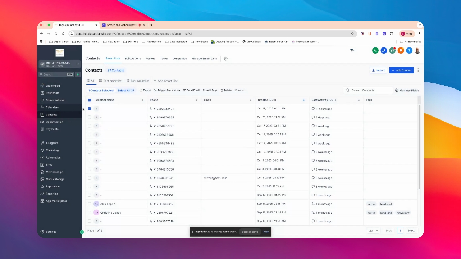Click Trigger Automation action

point(167,90)
